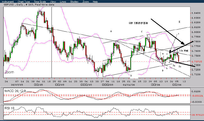
Task: Click the MACD -0.0200 axis label
Action: pyautogui.click(x=196, y=102)
